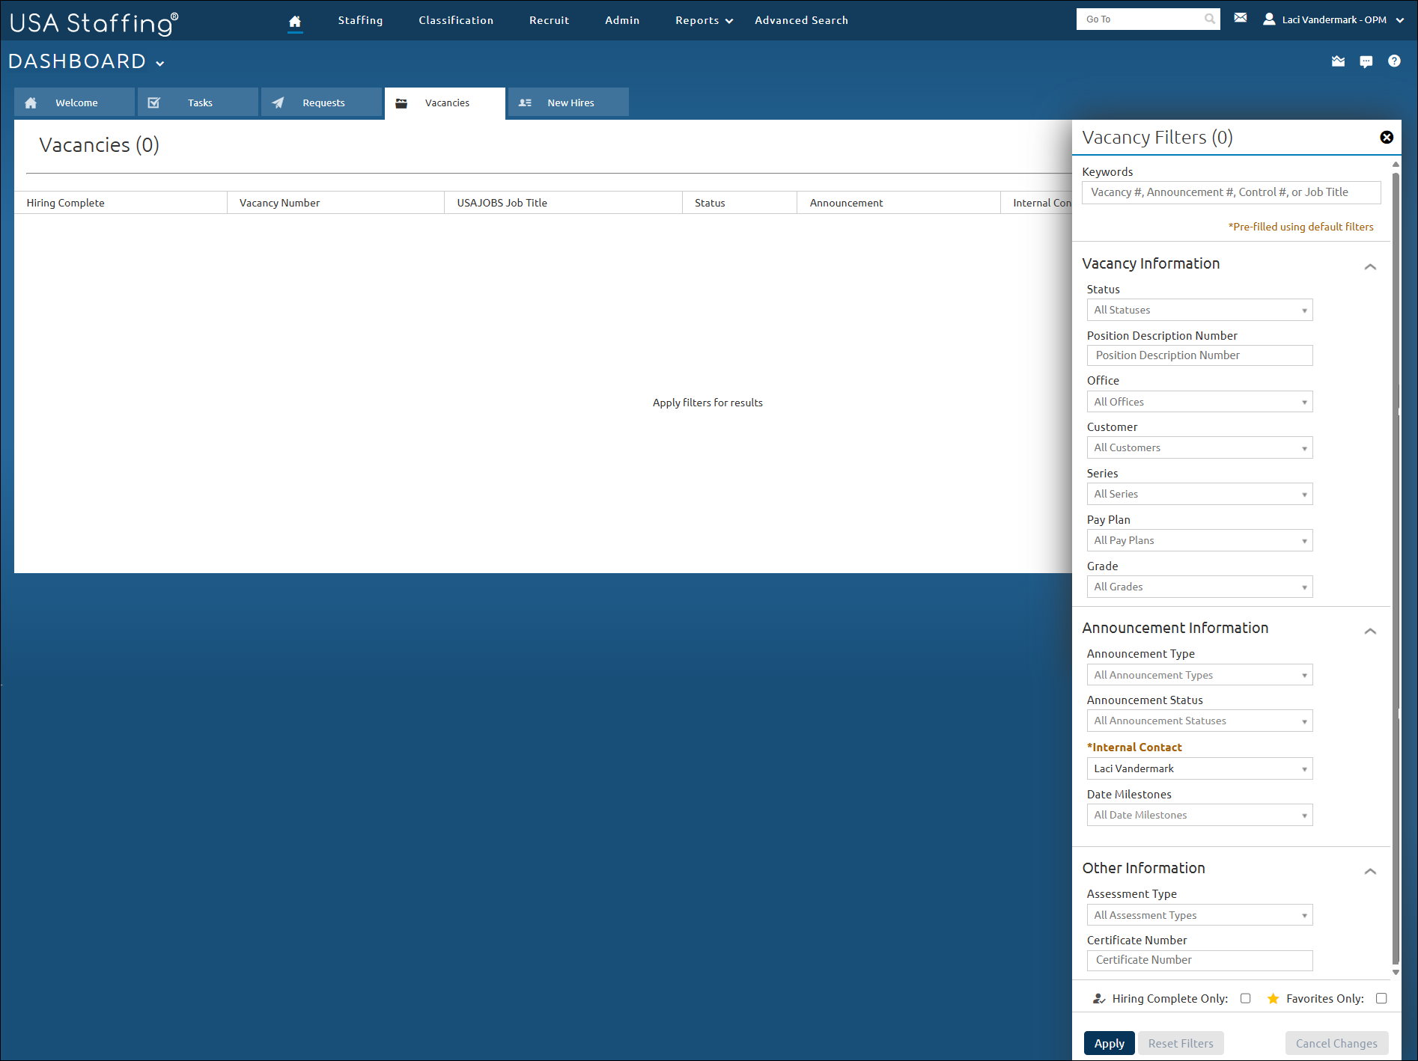Screen dimensions: 1418x1061
Task: Enable the Hiring Complete Only checkbox
Action: pyautogui.click(x=1245, y=998)
